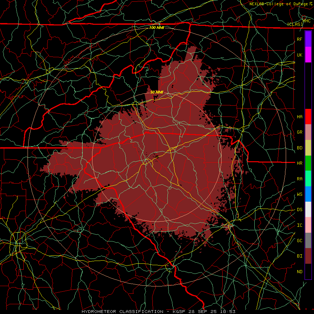Click the HYDROMETEOR CLASSIFICATION title text
The image size is (314, 314).
click(122, 312)
